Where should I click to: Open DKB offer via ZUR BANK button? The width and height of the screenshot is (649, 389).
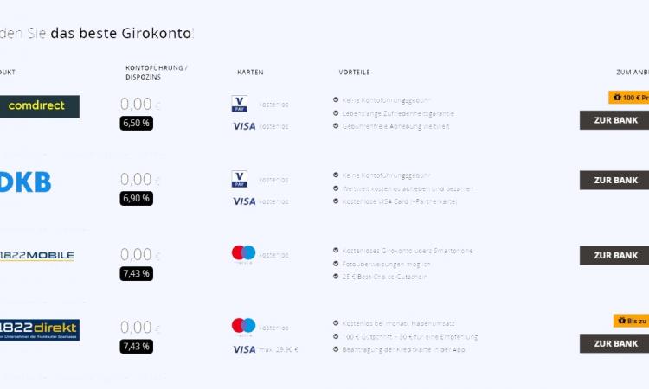pyautogui.click(x=614, y=181)
